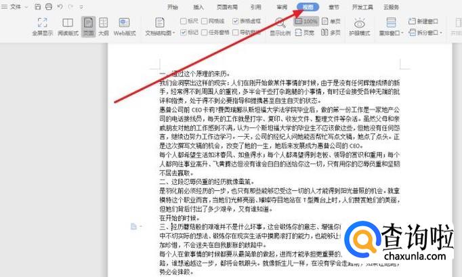Click 拆分窗口 split window icon
This screenshot has width=462, height=277.
[412, 33]
